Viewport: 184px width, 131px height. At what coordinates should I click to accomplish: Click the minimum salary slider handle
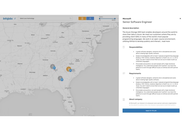[100, 19]
